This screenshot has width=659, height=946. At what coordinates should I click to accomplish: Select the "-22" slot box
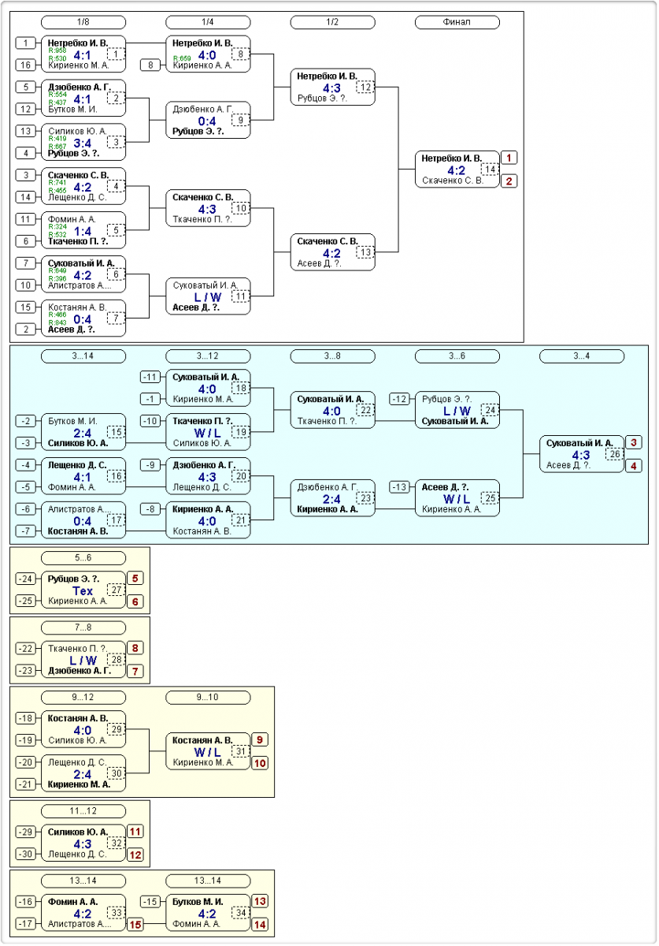tap(26, 648)
